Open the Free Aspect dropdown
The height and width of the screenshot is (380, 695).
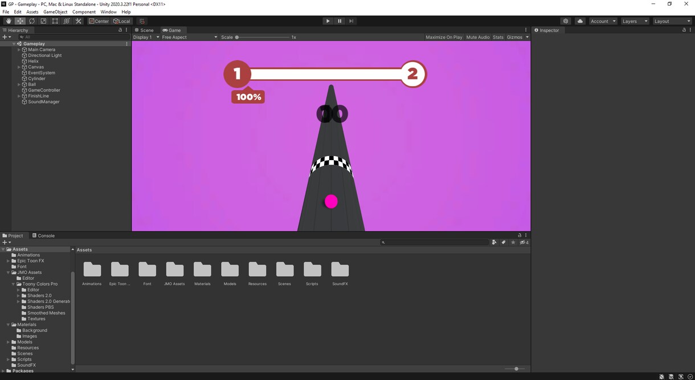click(189, 37)
